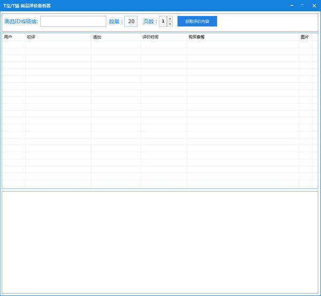The width and height of the screenshot is (321, 296).
Task: Sort by the 初评 column header
Action: pos(58,37)
